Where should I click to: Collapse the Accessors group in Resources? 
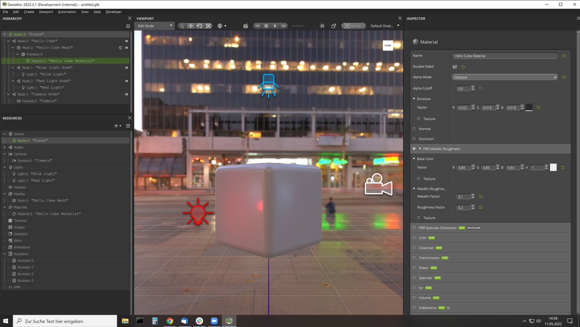click(x=4, y=254)
